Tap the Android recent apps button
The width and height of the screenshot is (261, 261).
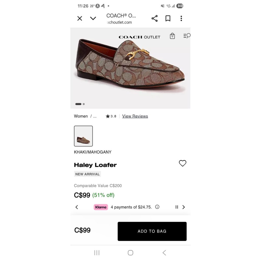pyautogui.click(x=97, y=253)
